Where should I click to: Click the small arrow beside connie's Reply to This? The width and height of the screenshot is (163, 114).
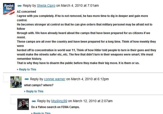25,91
